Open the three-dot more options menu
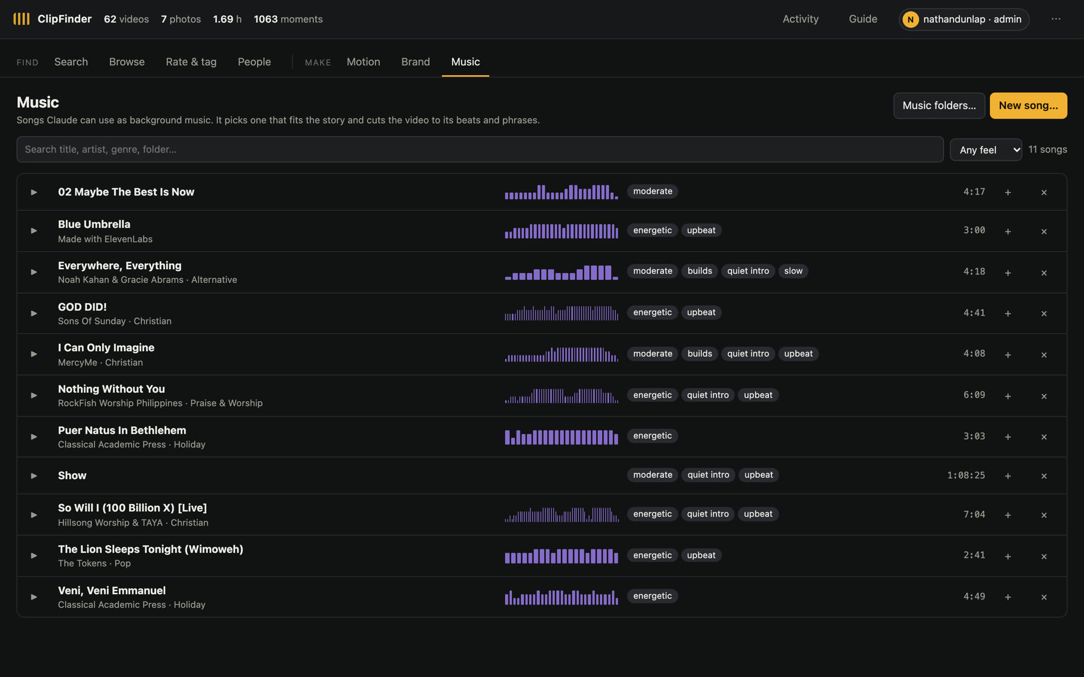This screenshot has width=1084, height=677. point(1056,19)
